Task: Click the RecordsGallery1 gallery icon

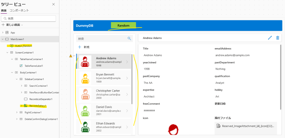Action: pos(26,106)
